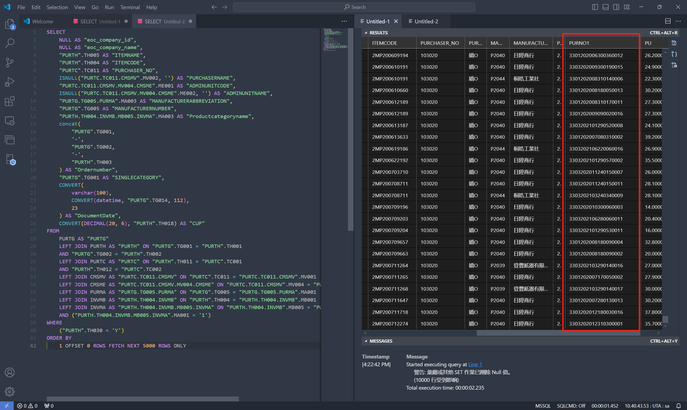Click the results grid horizontal scrollbar thumb

558,333
